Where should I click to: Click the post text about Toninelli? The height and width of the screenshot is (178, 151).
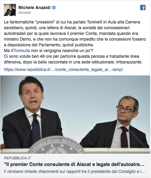(x=75, y=42)
